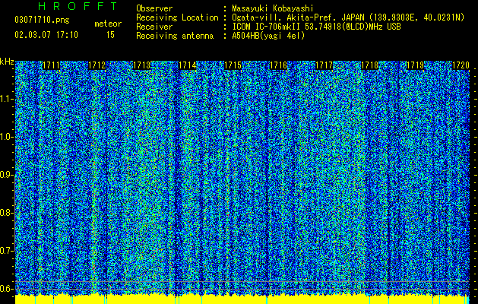The image size is (478, 304).
Task: Click the date stamp 02.03.07 17:10
Action: pos(46,35)
